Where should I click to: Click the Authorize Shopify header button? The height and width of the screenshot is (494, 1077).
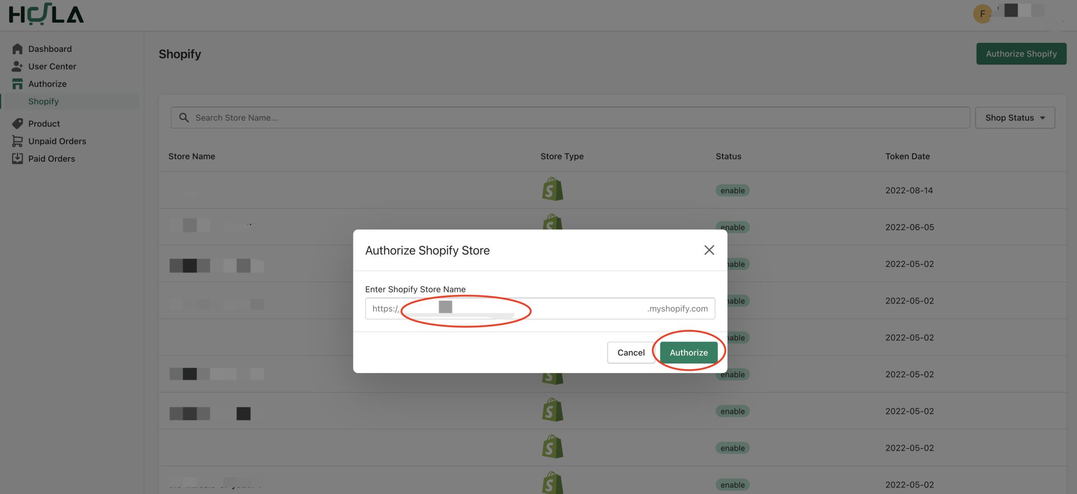[1021, 54]
